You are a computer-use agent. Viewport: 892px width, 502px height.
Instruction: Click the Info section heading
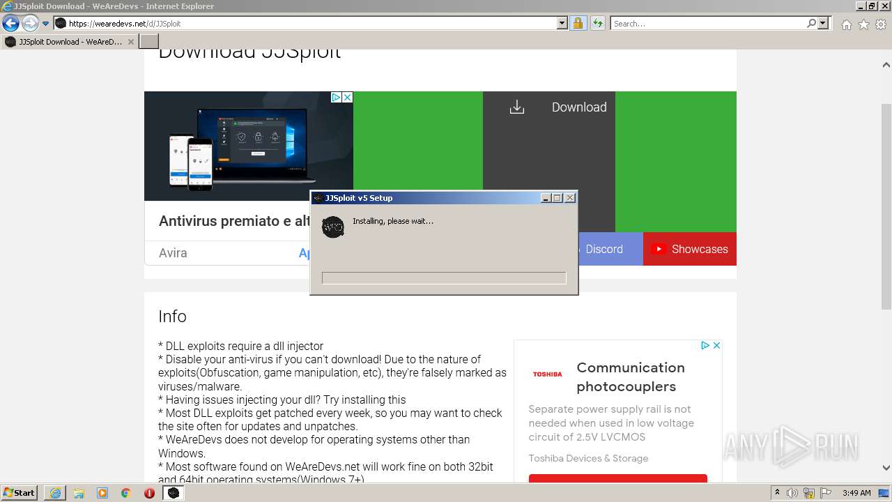(172, 317)
